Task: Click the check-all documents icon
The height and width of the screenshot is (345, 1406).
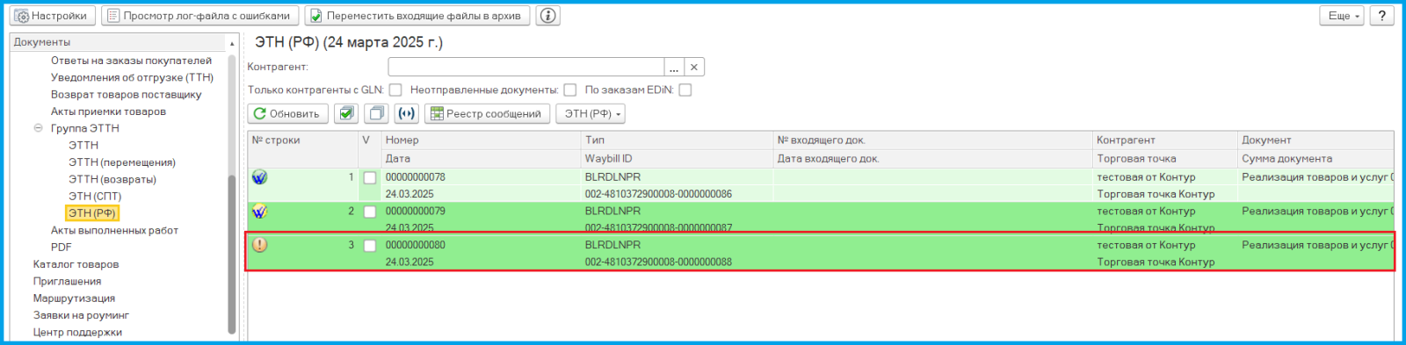Action: tap(346, 113)
